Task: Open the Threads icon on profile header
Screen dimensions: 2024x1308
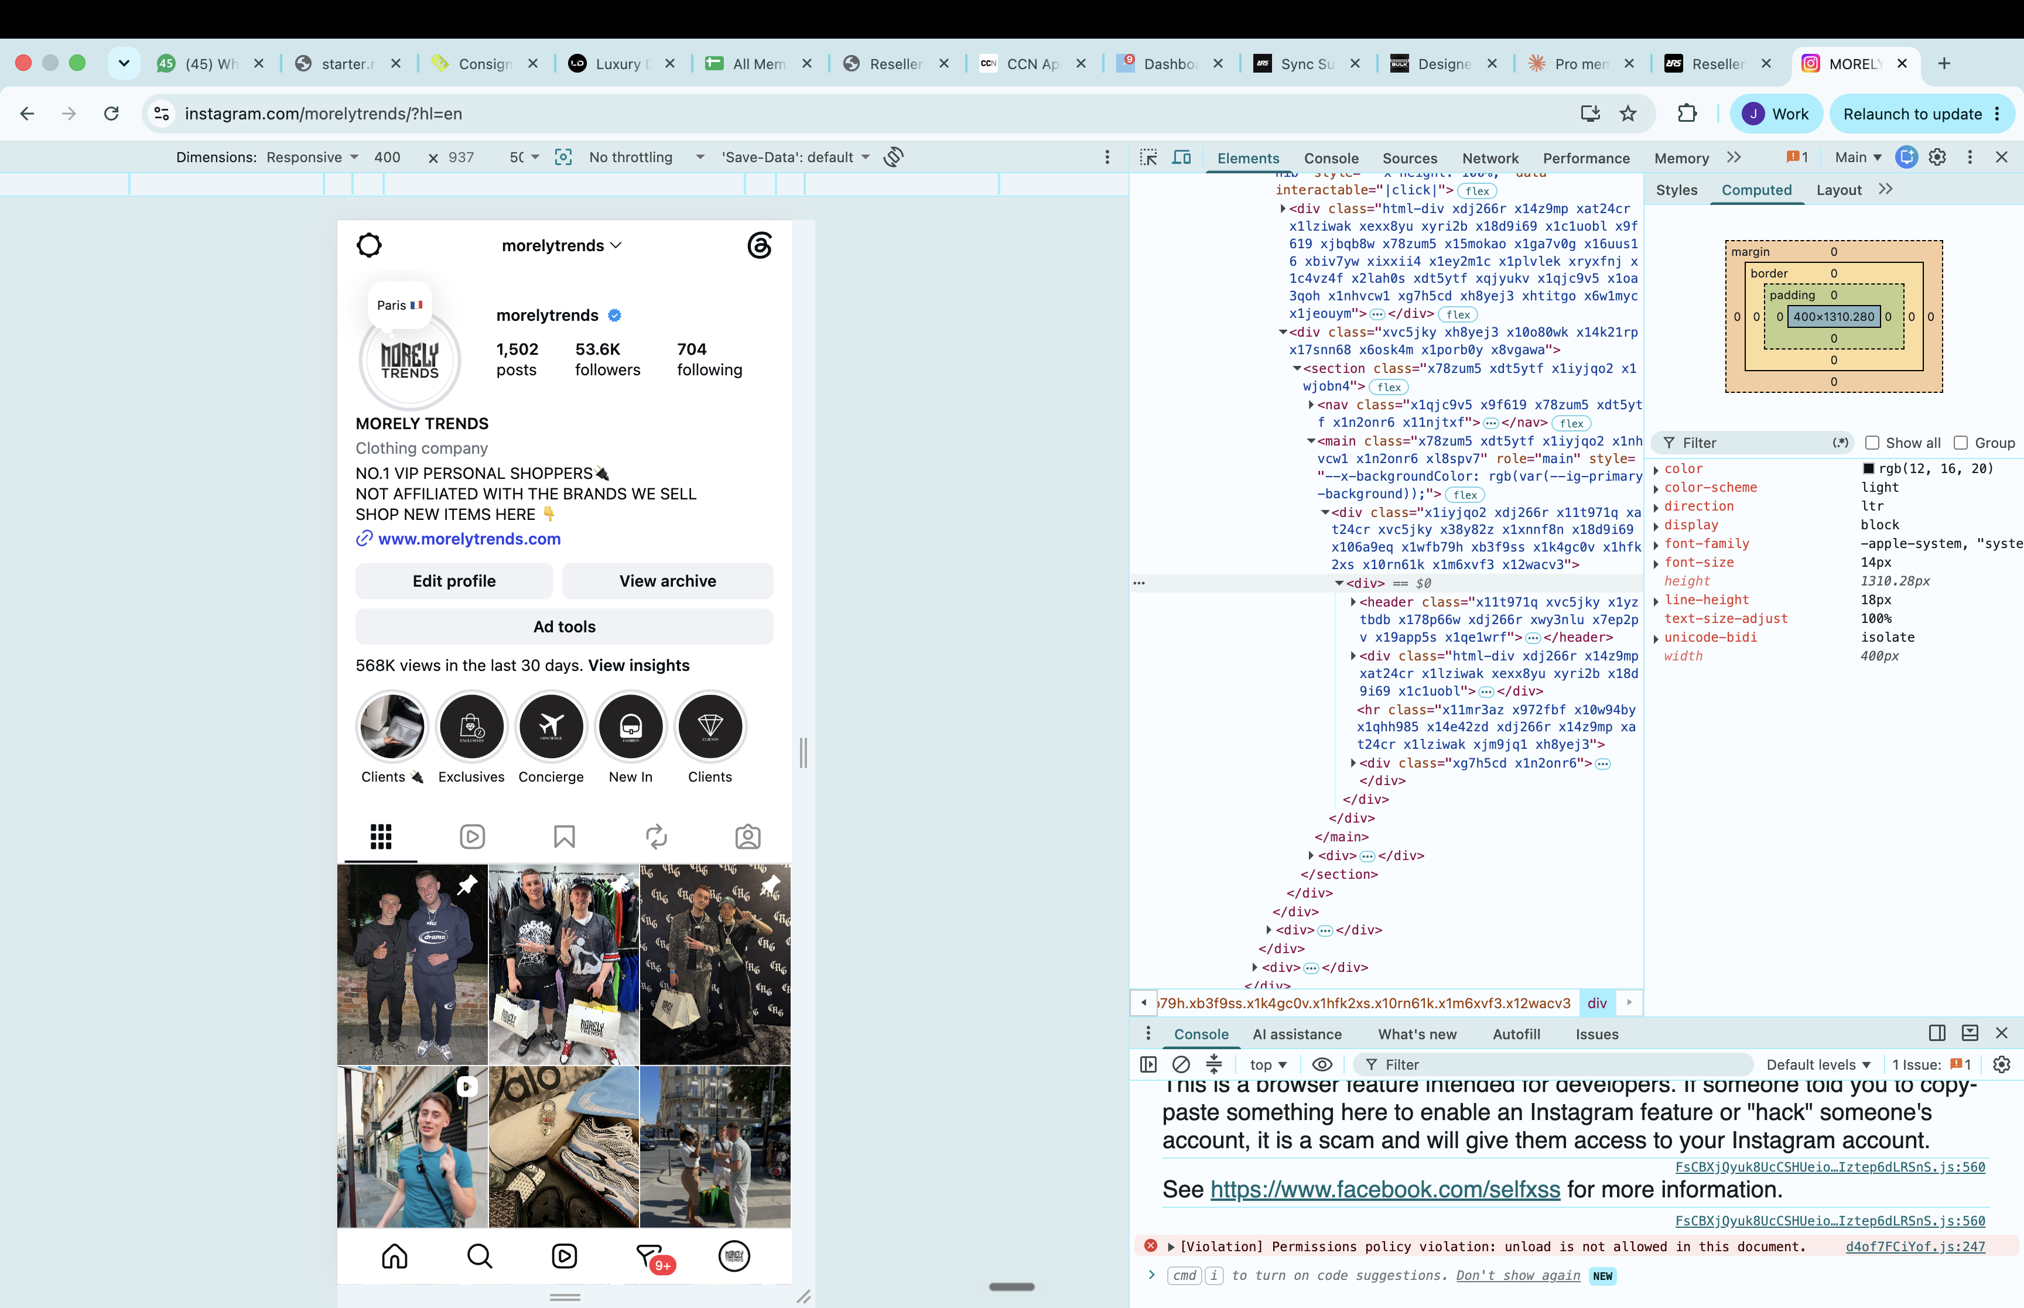Action: (760, 245)
